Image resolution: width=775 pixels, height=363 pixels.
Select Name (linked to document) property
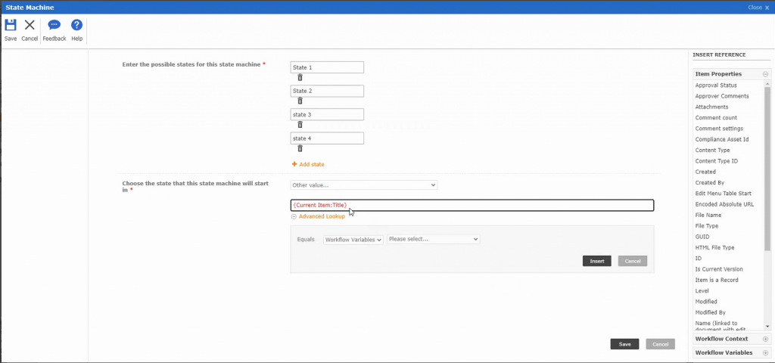(x=721, y=327)
